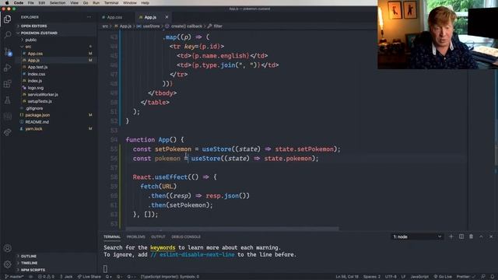Open README.md in the file explorer
Image resolution: width=498 pixels, height=280 pixels.
37,122
